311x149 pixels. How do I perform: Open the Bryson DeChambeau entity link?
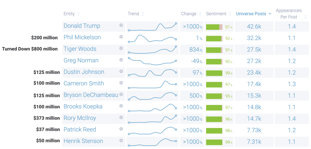click(x=91, y=95)
